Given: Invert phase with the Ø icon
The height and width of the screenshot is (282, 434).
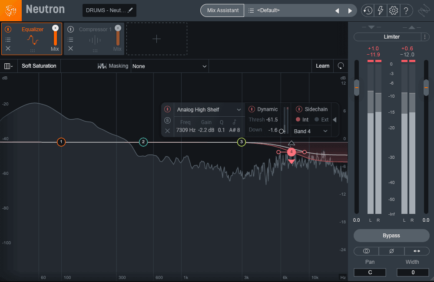Looking at the screenshot, I should [391, 251].
